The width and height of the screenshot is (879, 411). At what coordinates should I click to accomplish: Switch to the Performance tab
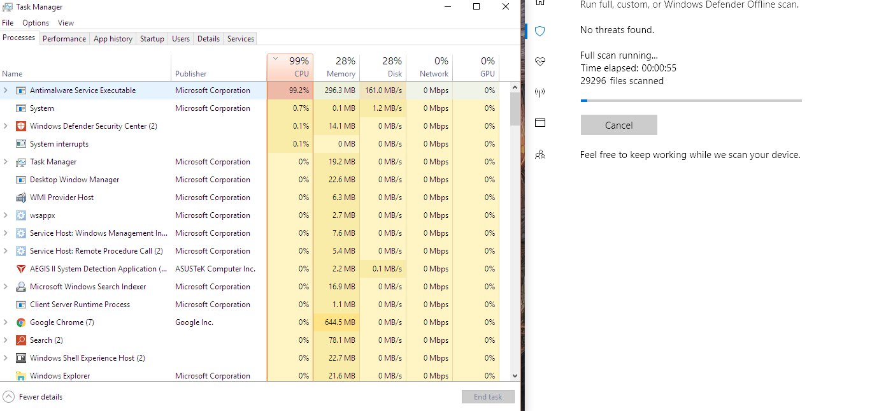click(64, 39)
